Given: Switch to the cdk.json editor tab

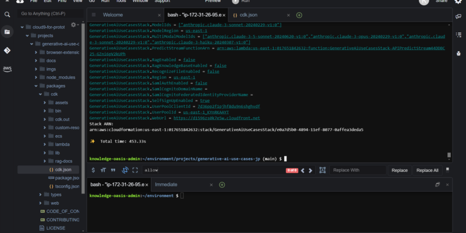Looking at the screenshot, I should point(246,14).
